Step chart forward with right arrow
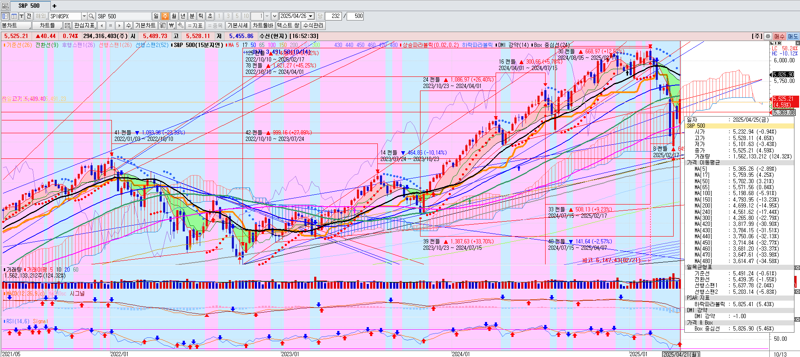Image resolution: width=800 pixels, height=357 pixels. (119, 26)
